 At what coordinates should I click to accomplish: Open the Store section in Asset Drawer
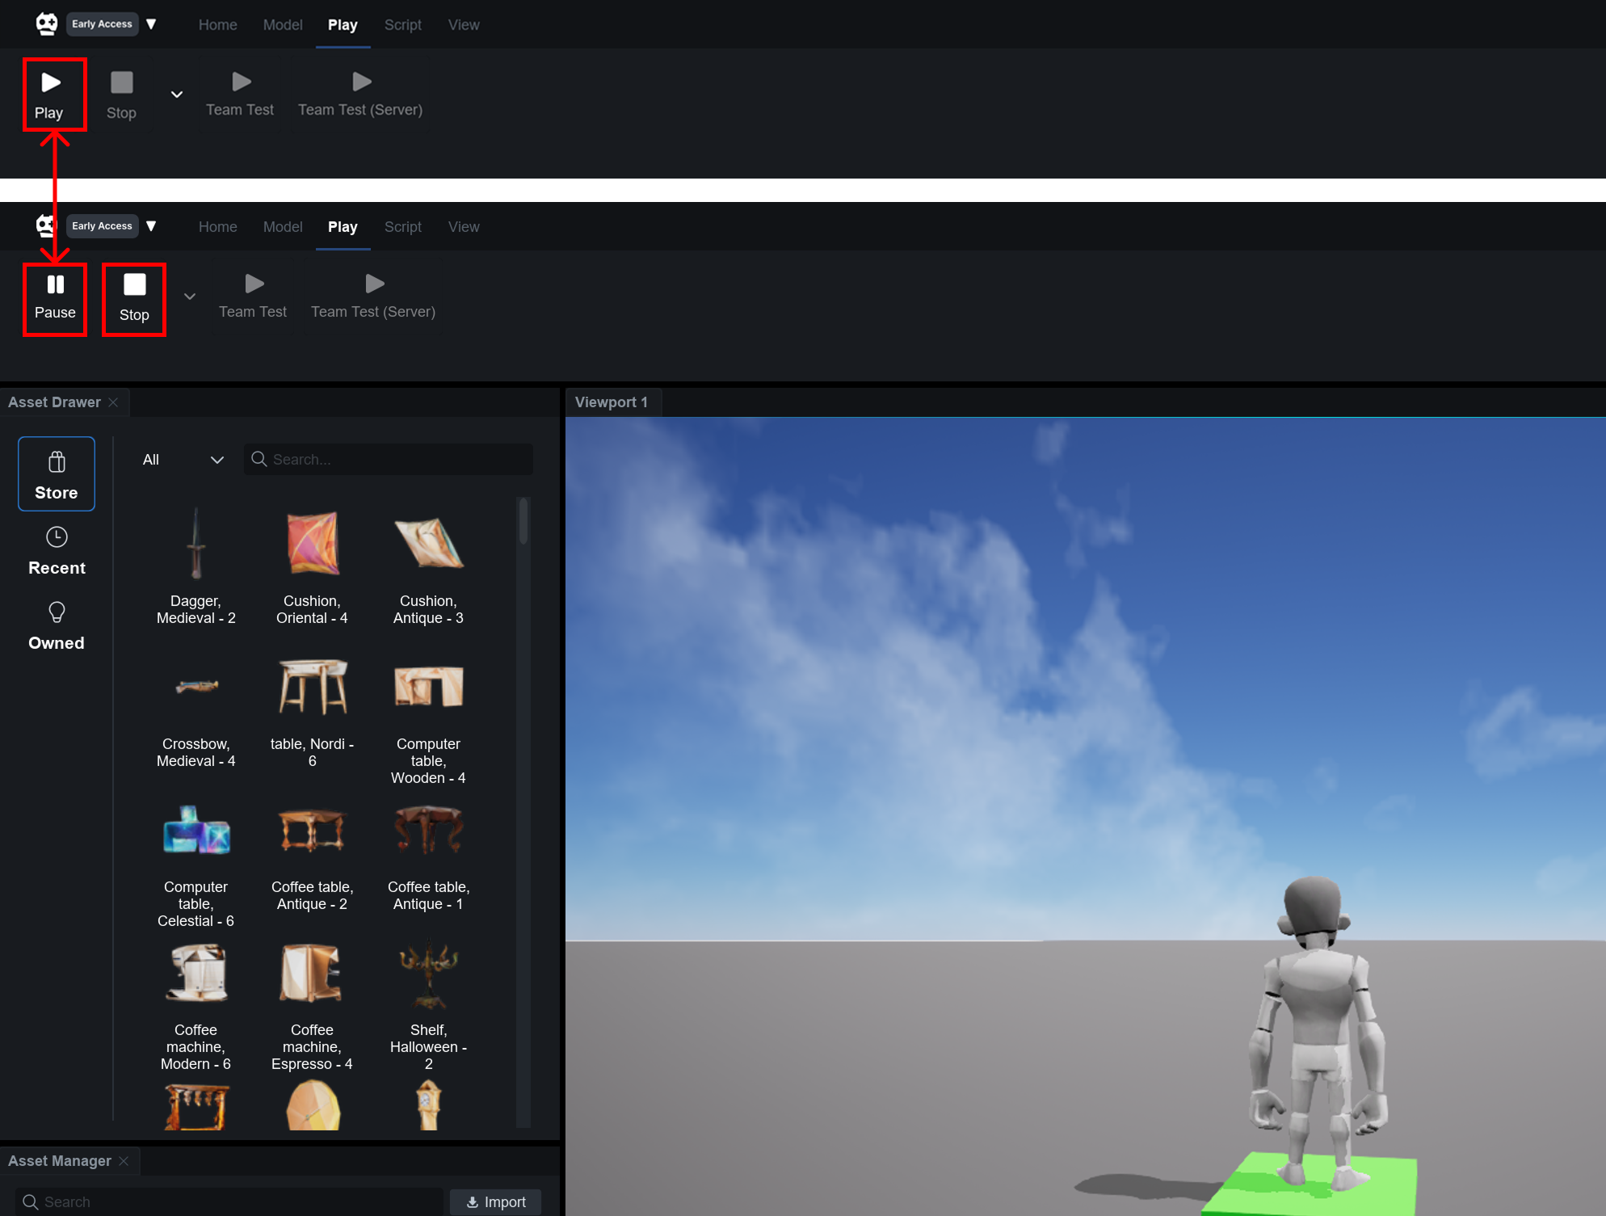(x=57, y=474)
